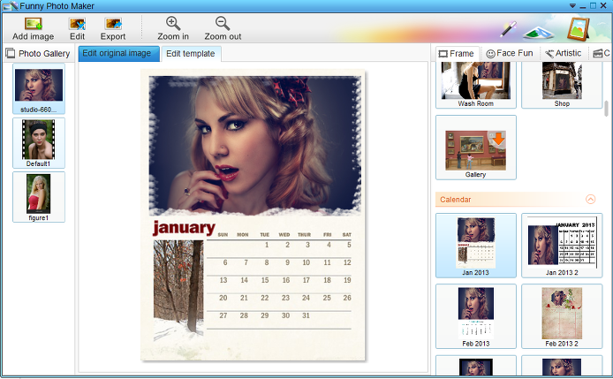
Task: Click the Calendar section header label
Action: [x=456, y=200]
